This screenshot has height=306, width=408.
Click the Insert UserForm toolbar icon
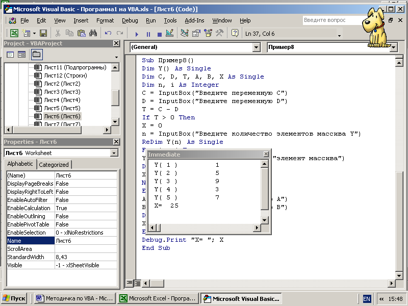coord(26,33)
